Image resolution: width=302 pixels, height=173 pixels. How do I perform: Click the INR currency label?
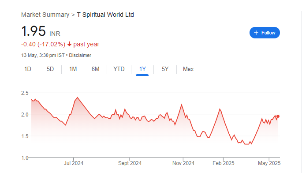point(55,34)
